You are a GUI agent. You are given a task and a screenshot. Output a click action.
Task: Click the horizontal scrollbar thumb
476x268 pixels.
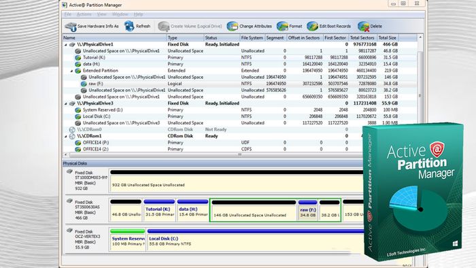240,155
